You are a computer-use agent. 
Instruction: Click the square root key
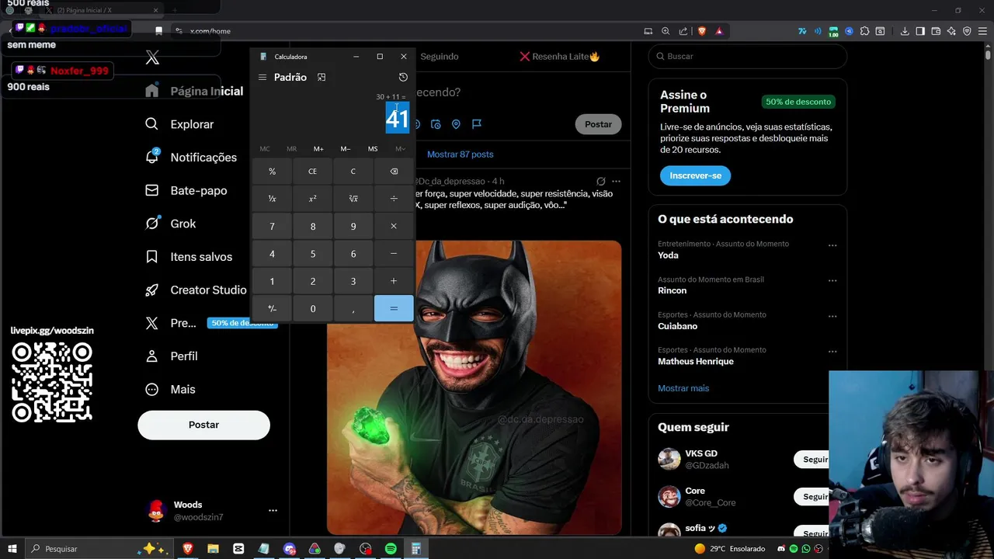pyautogui.click(x=353, y=199)
